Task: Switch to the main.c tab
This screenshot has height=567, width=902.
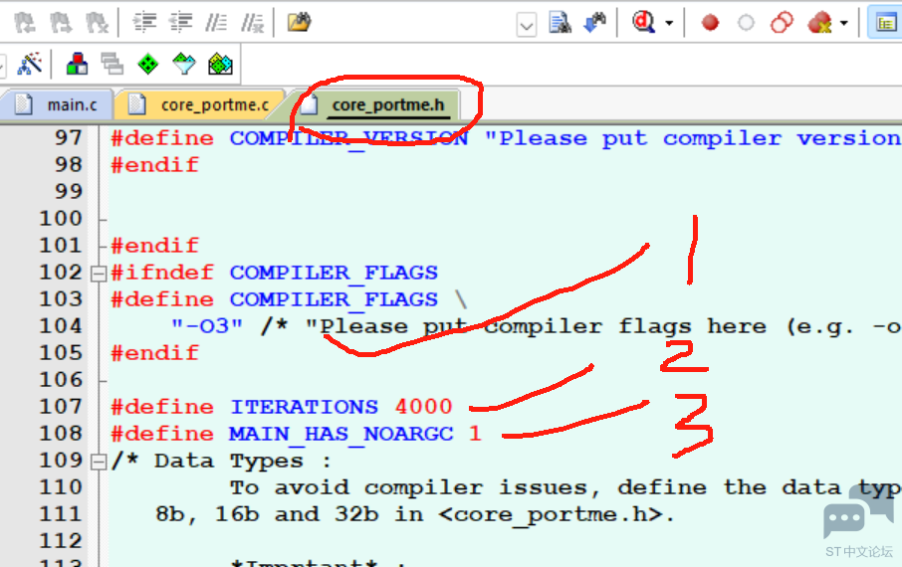Action: tap(56, 105)
